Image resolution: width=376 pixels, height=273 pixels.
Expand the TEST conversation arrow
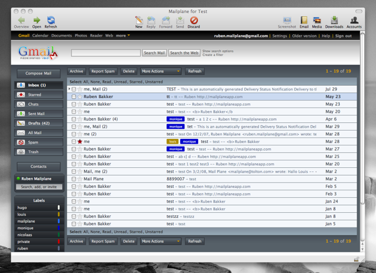tap(69, 89)
